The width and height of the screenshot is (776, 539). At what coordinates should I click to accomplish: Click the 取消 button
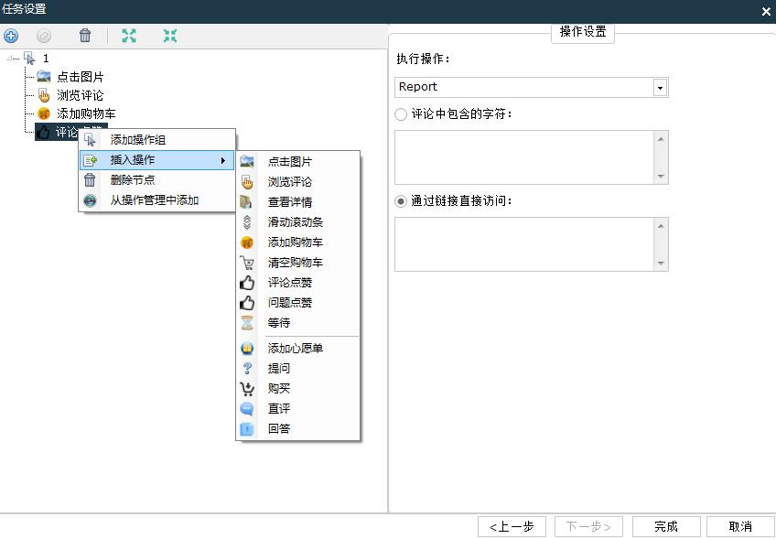click(740, 526)
